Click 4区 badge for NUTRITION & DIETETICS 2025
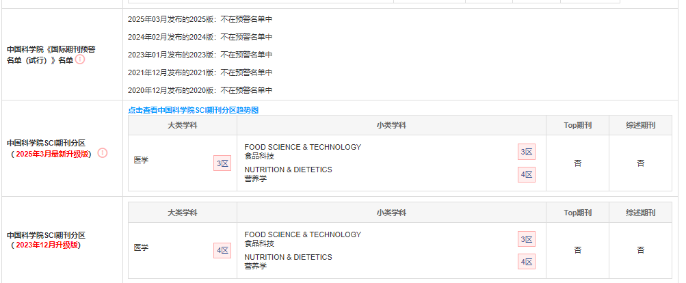This screenshot has width=686, height=283. click(527, 175)
